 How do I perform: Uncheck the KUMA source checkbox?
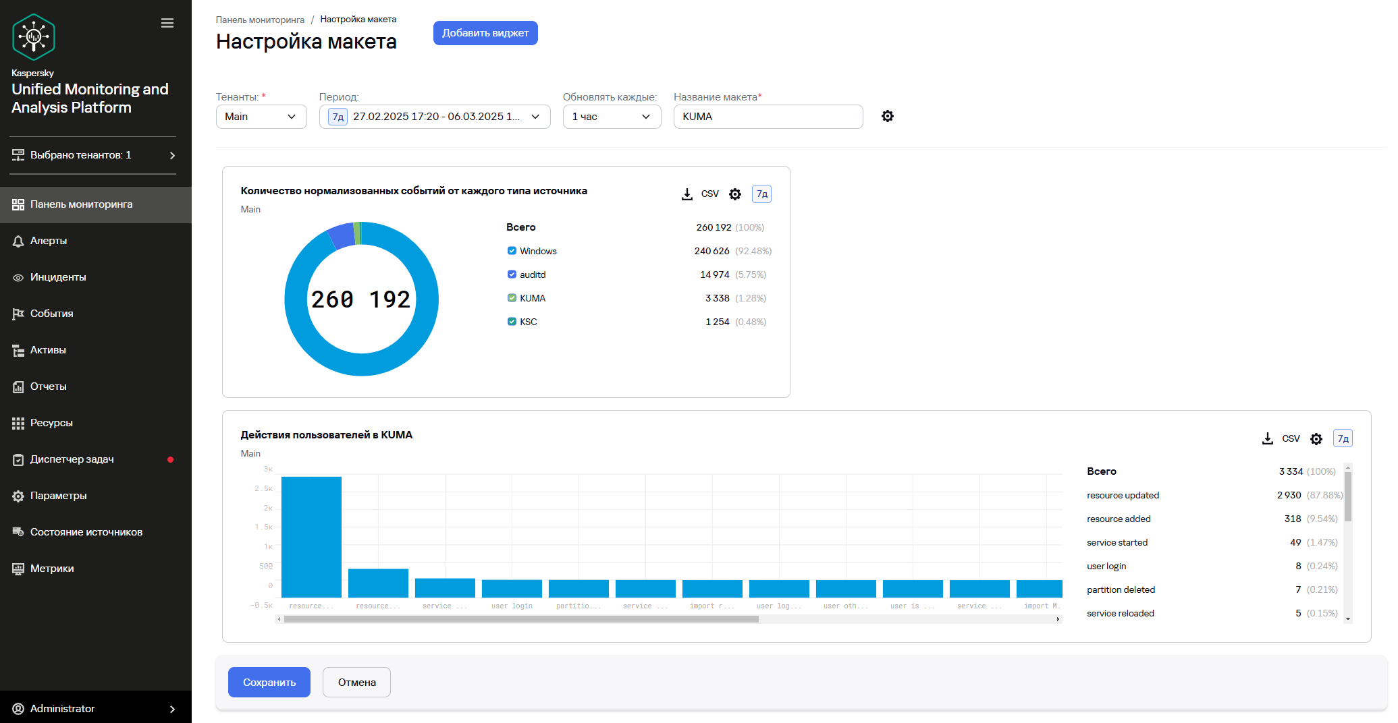[512, 298]
